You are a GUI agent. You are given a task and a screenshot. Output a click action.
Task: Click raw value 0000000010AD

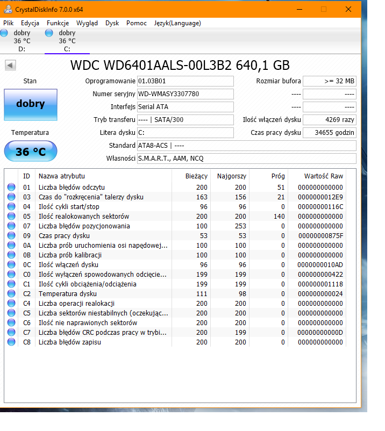click(x=320, y=265)
